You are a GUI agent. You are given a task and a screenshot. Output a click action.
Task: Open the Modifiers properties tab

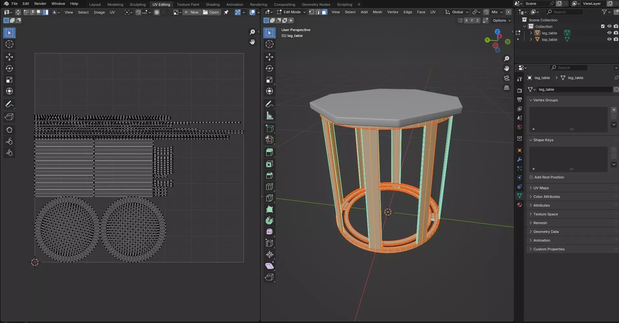pyautogui.click(x=520, y=159)
